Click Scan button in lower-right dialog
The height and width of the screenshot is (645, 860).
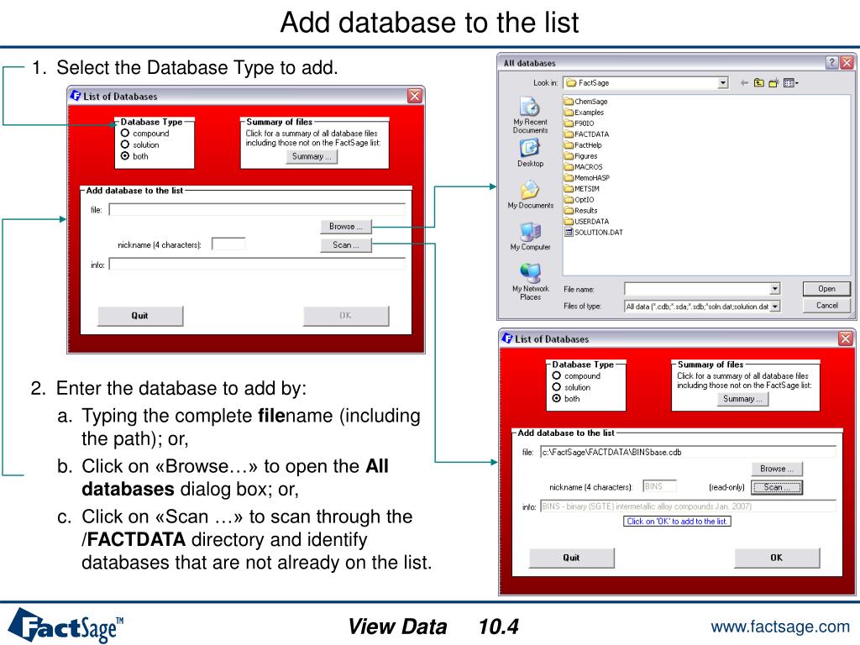point(777,488)
